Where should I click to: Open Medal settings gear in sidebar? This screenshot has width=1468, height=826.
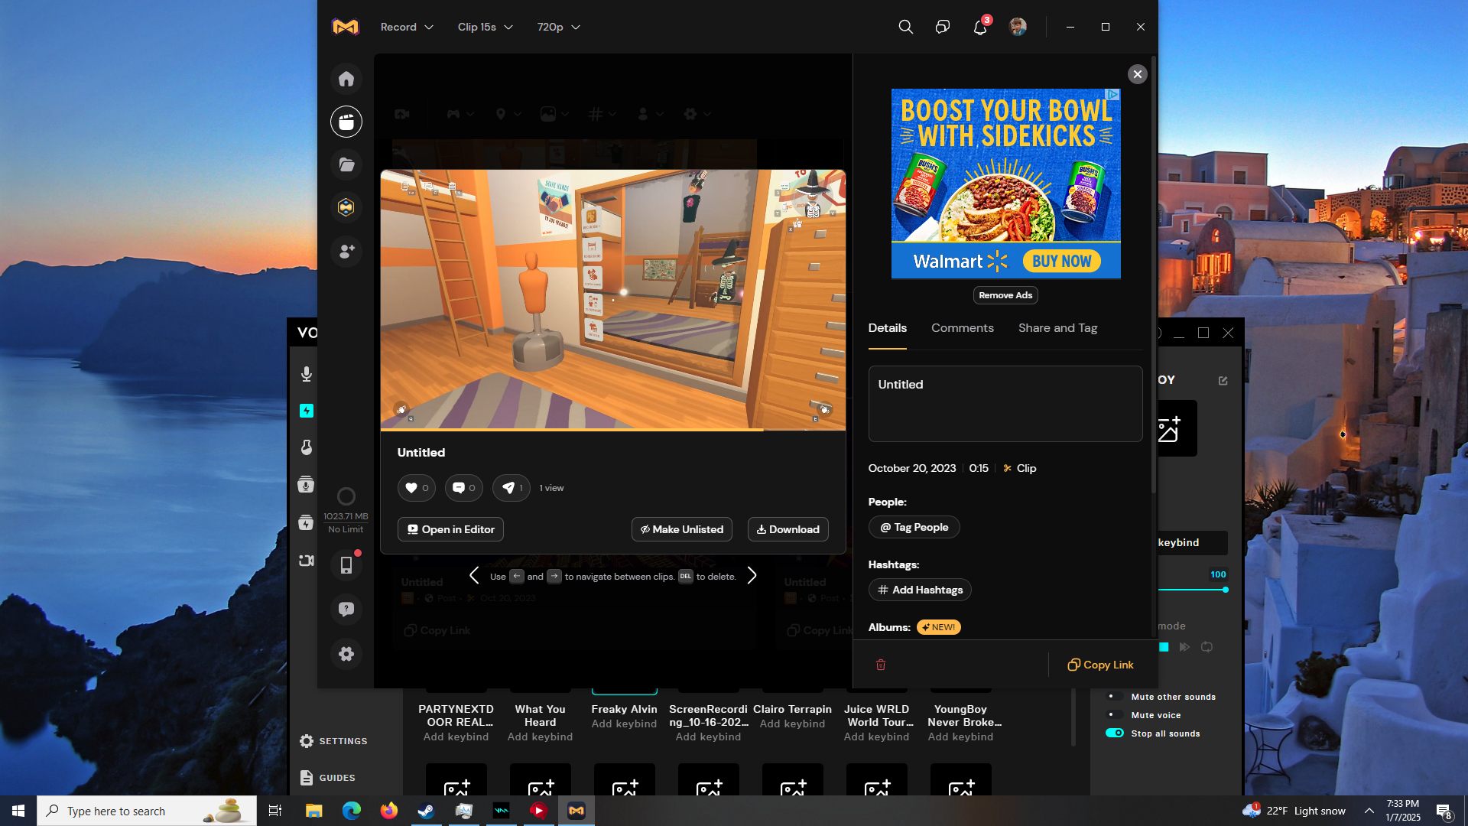346,654
